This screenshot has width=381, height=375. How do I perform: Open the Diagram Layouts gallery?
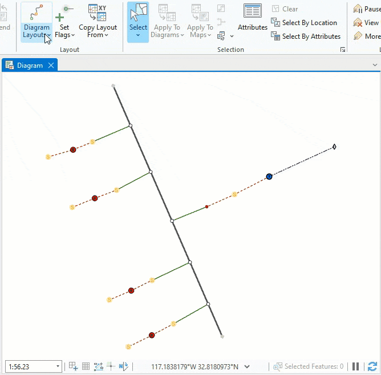[x=37, y=22]
